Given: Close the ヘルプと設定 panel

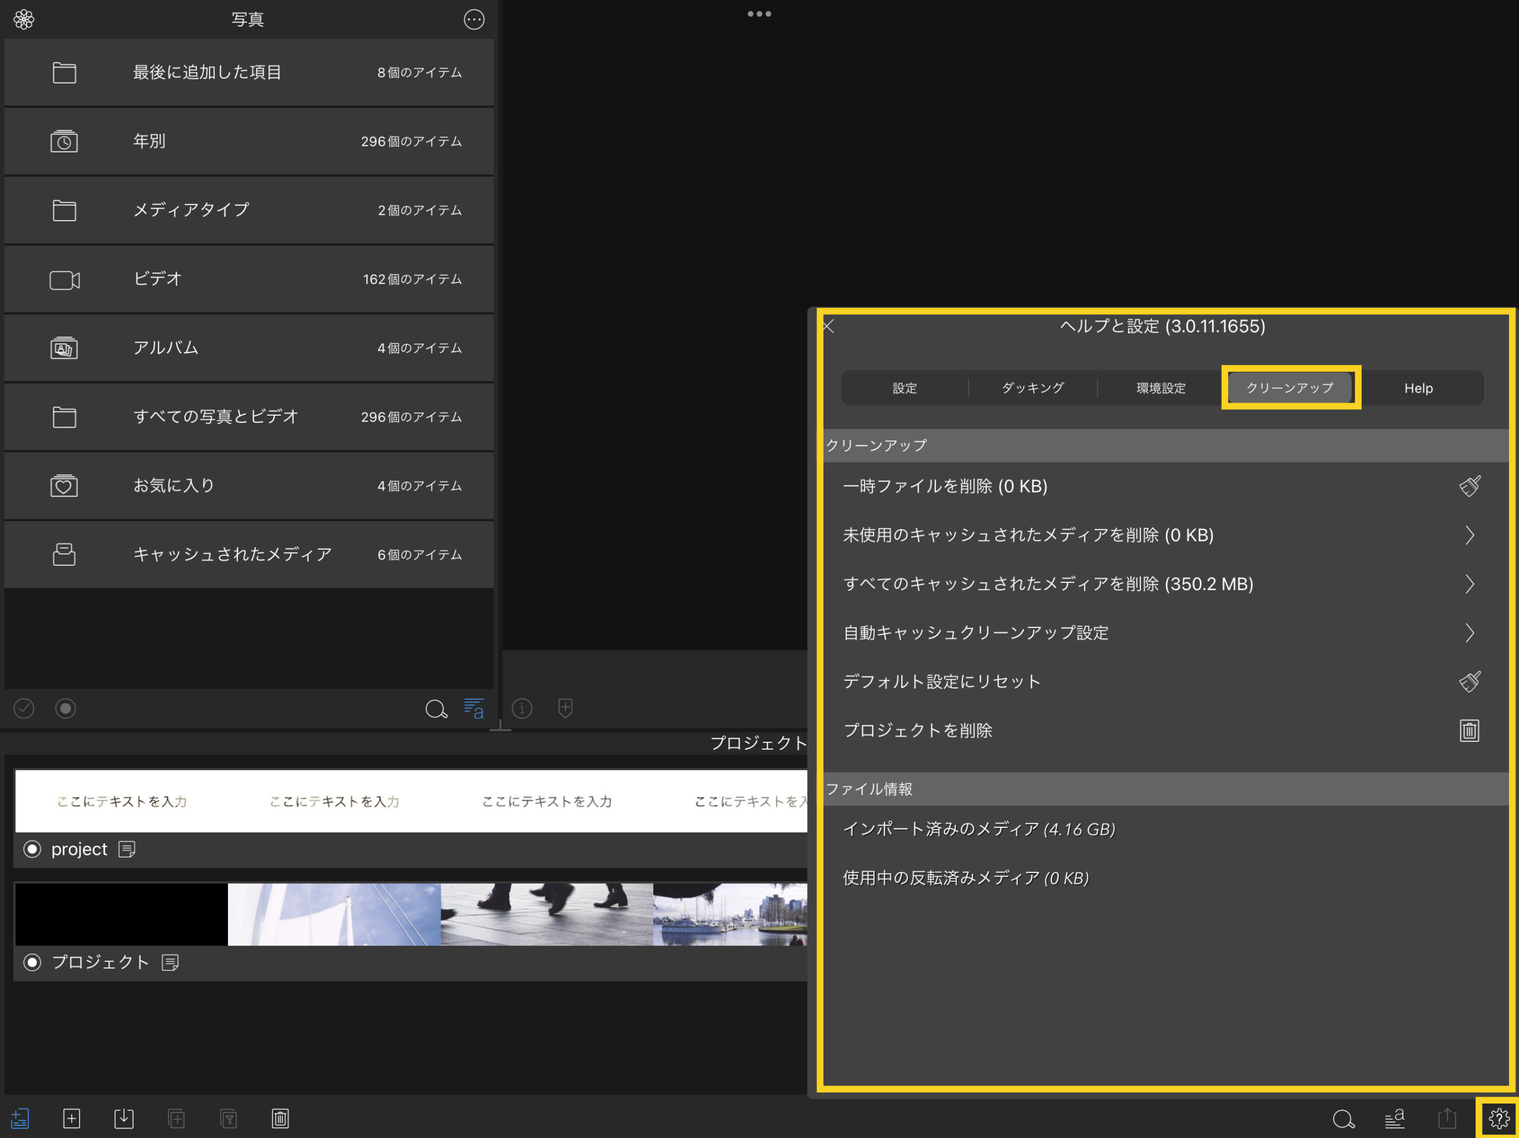Looking at the screenshot, I should tap(828, 326).
